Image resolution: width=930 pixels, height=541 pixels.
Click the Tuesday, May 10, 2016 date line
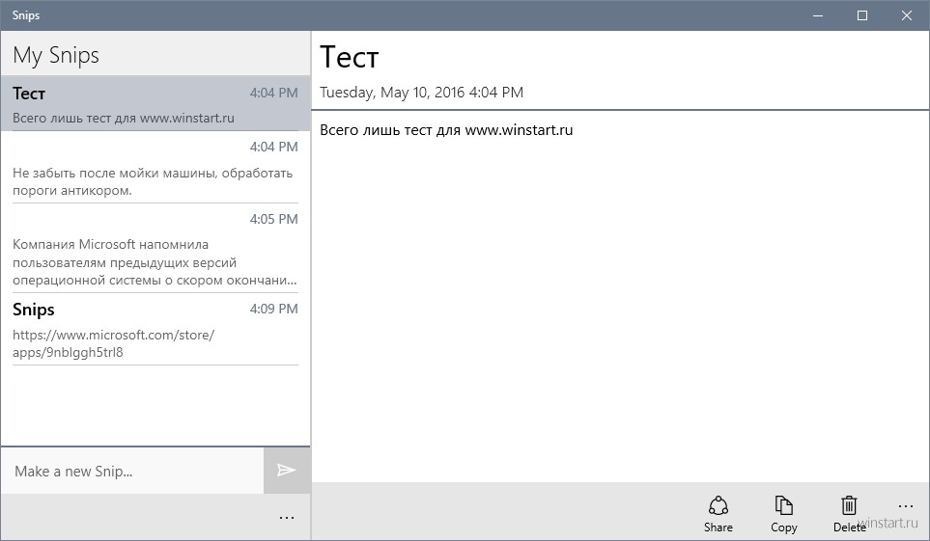tap(422, 93)
